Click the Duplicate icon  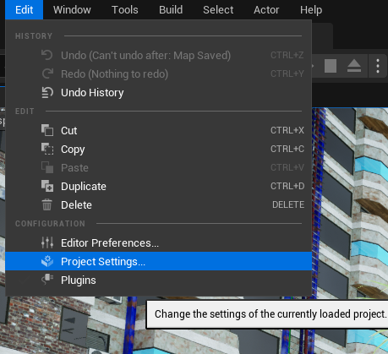(47, 186)
